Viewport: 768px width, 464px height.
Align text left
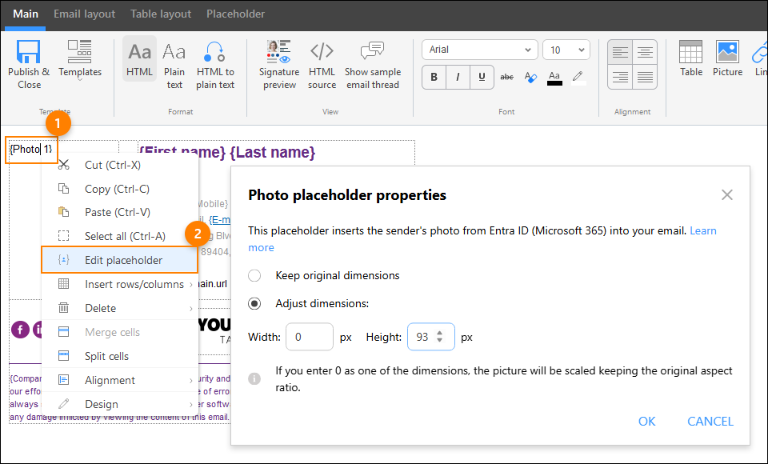coord(620,52)
